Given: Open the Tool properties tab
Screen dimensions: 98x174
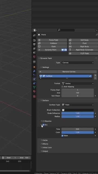Looking at the screenshot, I should [34, 35].
